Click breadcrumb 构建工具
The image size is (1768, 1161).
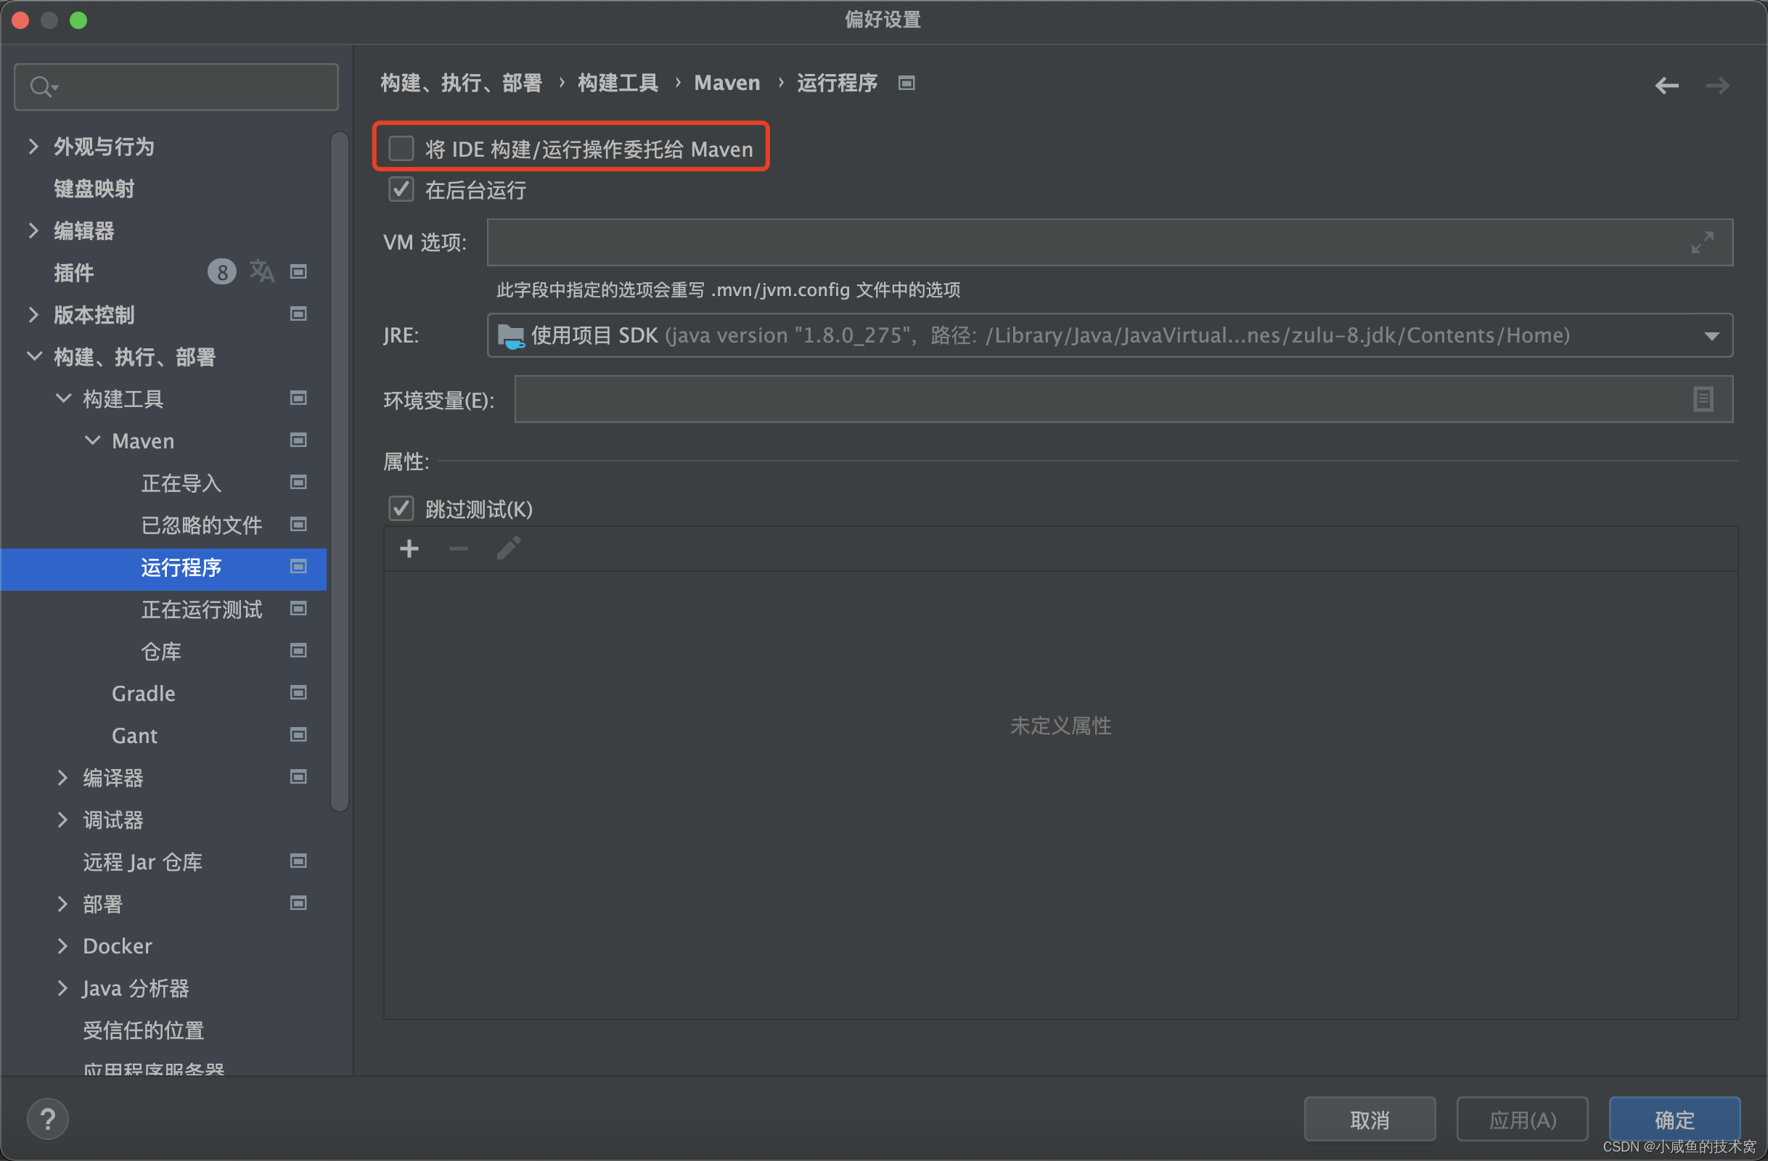point(618,83)
